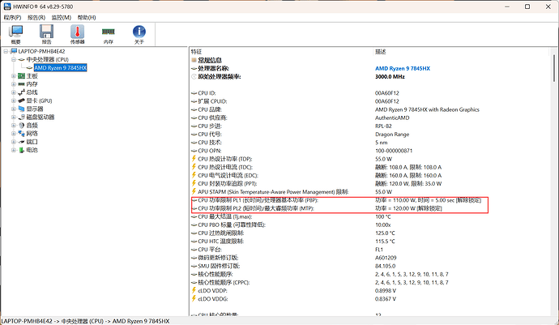Select AMD Ryzen 9 7845HX tree item
559x325 pixels.
61,67
